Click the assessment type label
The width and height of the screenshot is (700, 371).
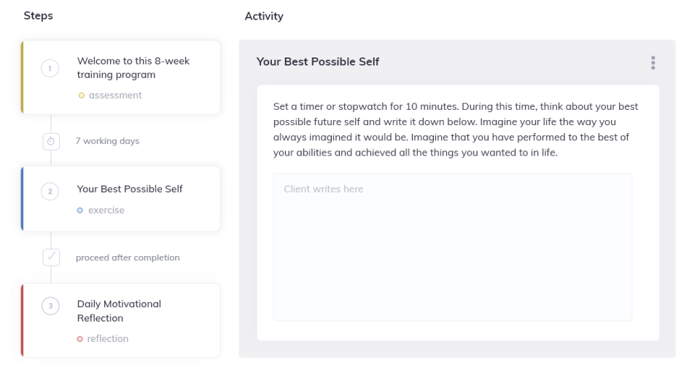coord(115,95)
